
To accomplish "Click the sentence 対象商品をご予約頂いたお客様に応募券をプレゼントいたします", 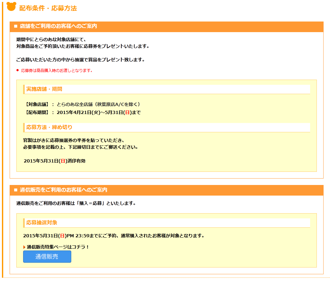I will (x=83, y=46).
